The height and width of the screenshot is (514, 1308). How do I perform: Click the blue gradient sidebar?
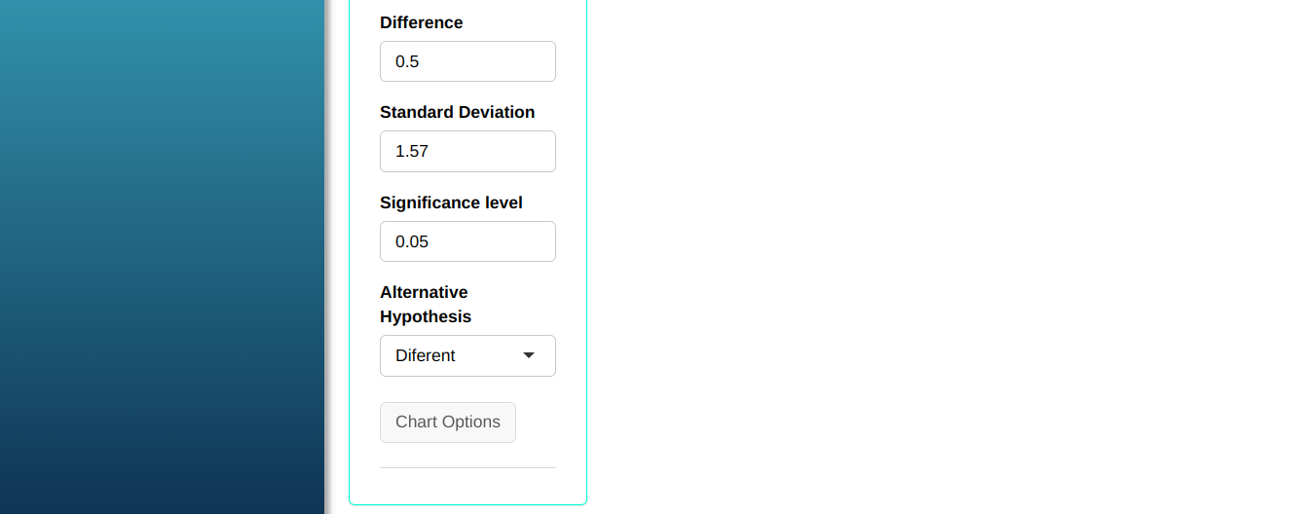click(161, 257)
